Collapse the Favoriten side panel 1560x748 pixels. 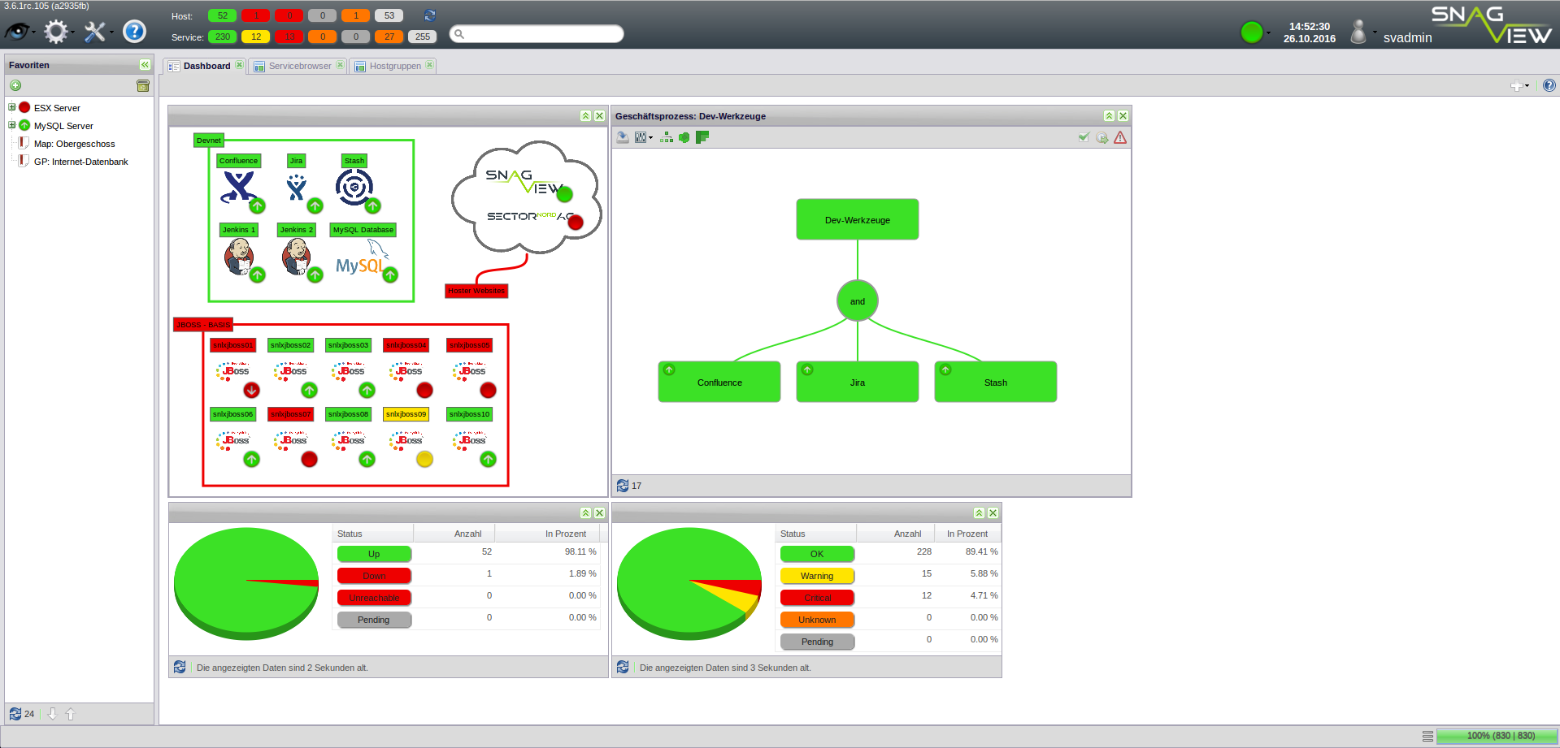click(x=145, y=65)
